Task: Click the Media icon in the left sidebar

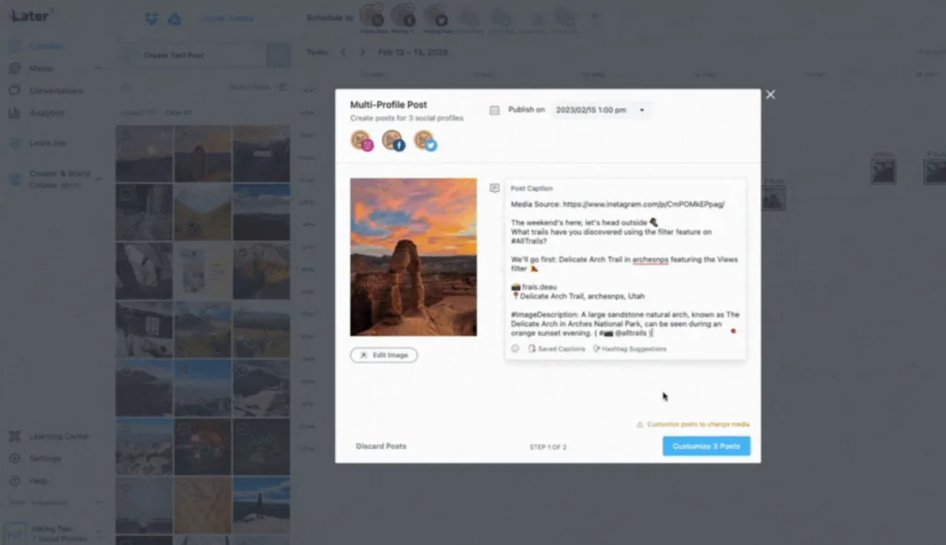Action: [15, 68]
